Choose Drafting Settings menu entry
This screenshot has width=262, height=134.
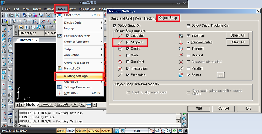(x=80, y=76)
